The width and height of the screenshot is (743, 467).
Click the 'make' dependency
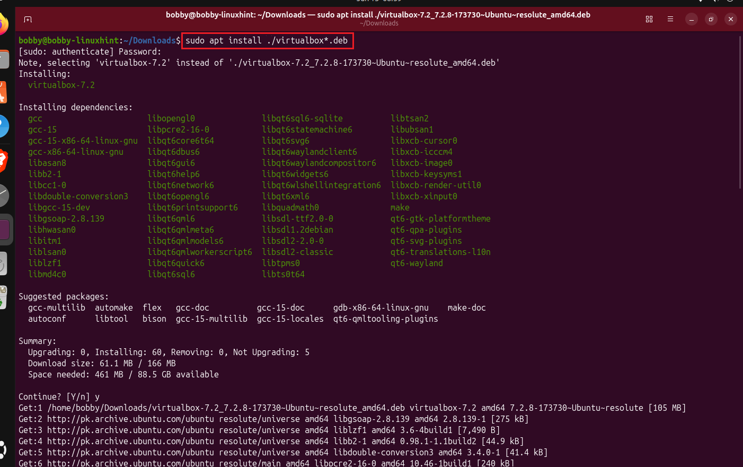click(x=400, y=207)
